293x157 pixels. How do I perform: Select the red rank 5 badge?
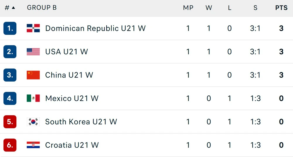click(10, 121)
